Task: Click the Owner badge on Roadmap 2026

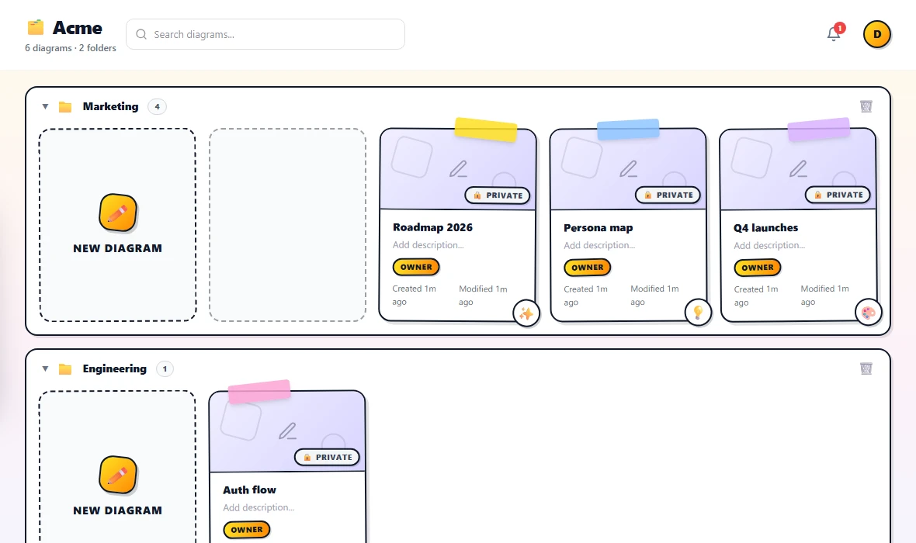Action: (416, 267)
